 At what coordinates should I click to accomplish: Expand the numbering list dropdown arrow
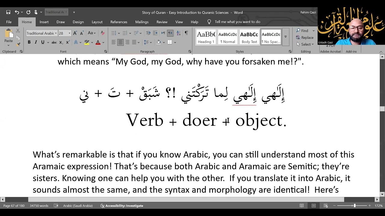[x=130, y=33]
